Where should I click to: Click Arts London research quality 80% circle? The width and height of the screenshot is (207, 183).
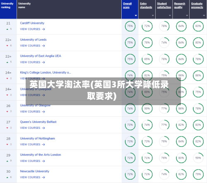pos(181,158)
